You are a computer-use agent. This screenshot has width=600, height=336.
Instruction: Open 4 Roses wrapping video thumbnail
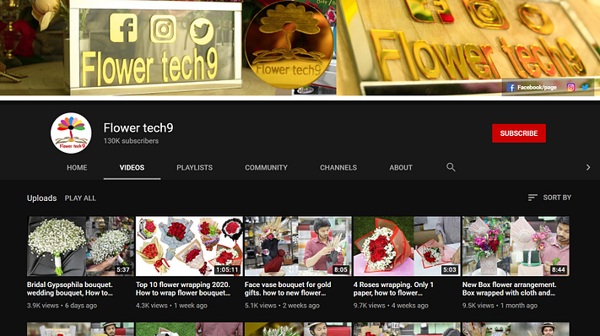[407, 246]
